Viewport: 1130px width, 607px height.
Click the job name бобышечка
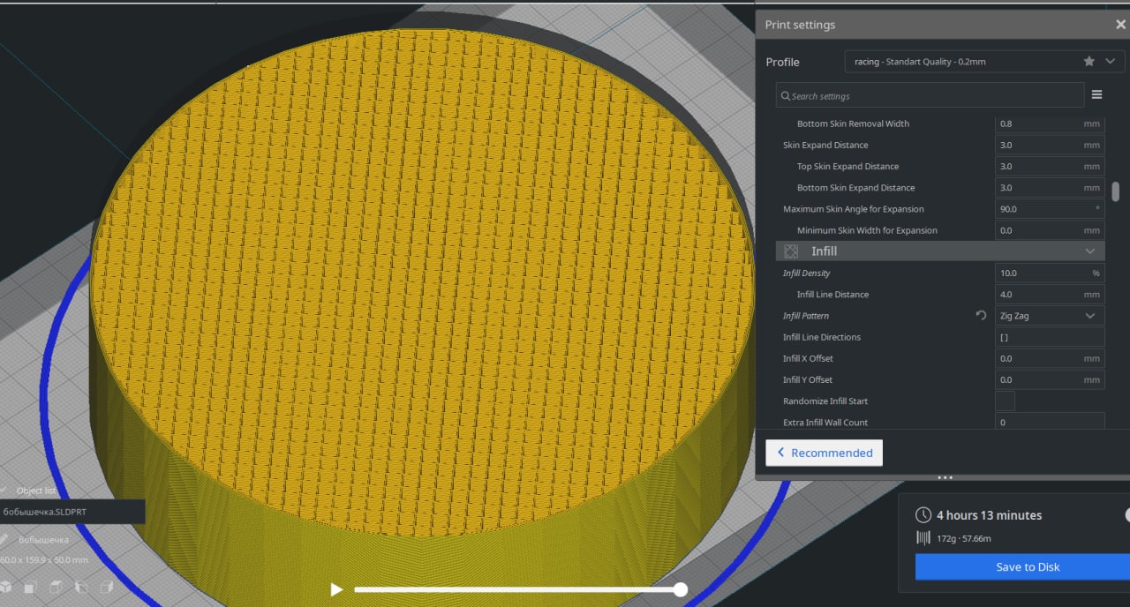click(43, 539)
